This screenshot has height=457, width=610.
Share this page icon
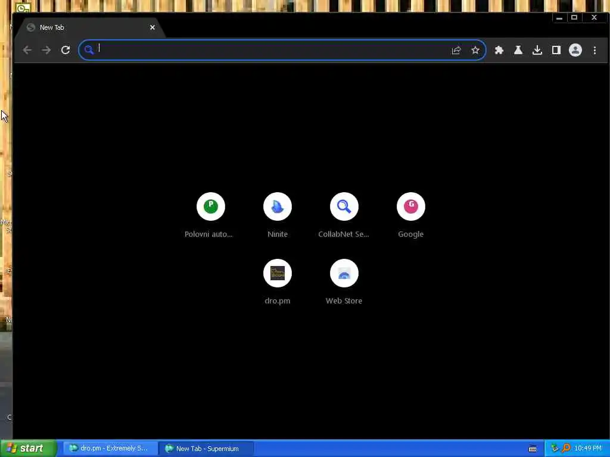tap(456, 50)
